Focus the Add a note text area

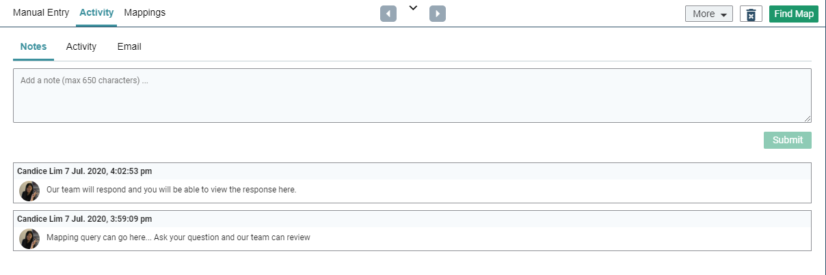pyautogui.click(x=412, y=96)
